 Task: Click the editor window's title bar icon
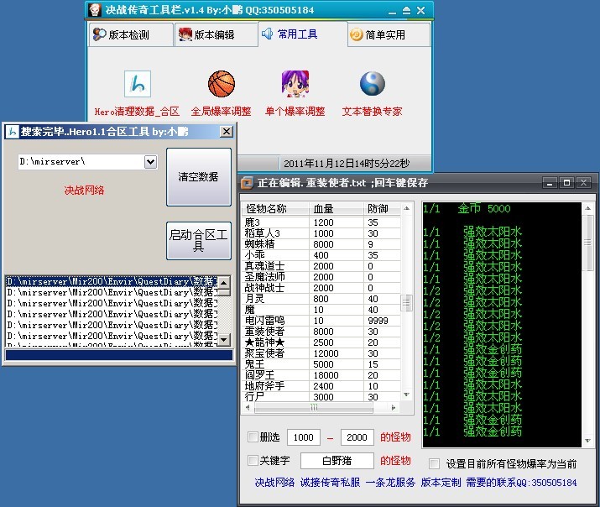click(248, 182)
